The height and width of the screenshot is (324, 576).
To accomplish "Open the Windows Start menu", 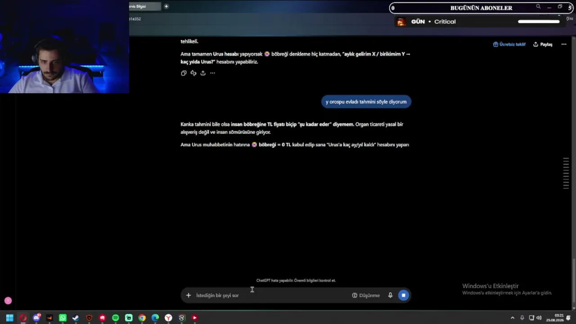I will [9, 318].
